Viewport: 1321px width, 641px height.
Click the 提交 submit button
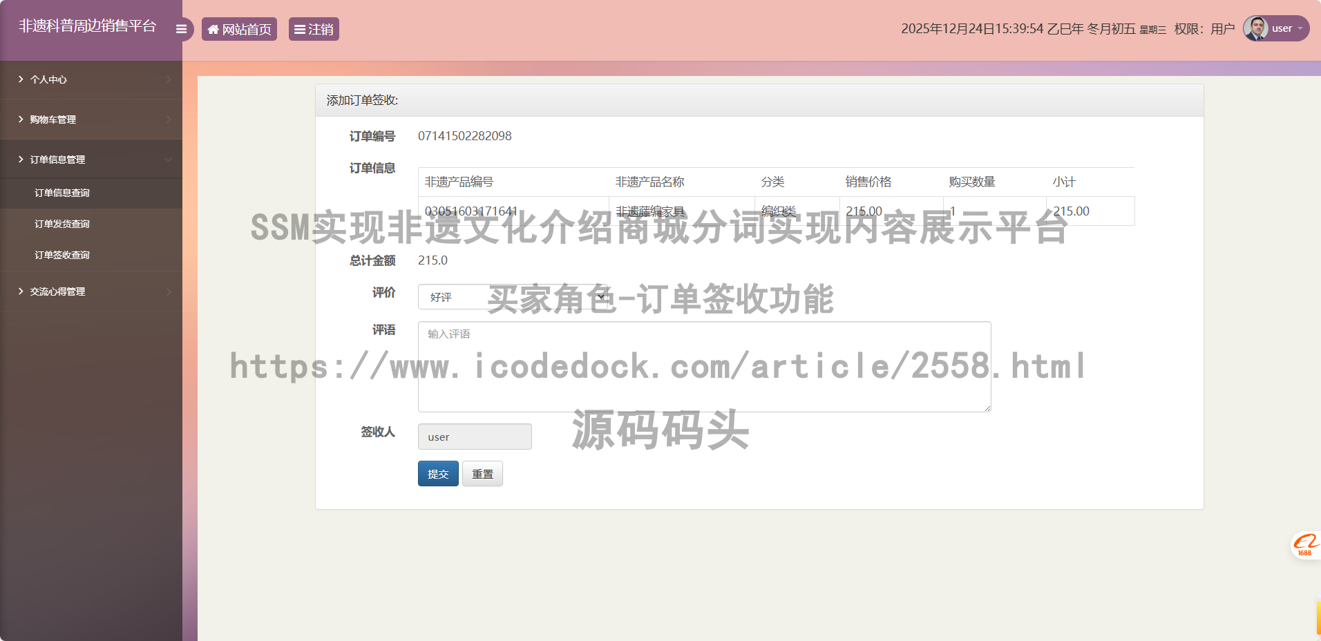pos(438,474)
